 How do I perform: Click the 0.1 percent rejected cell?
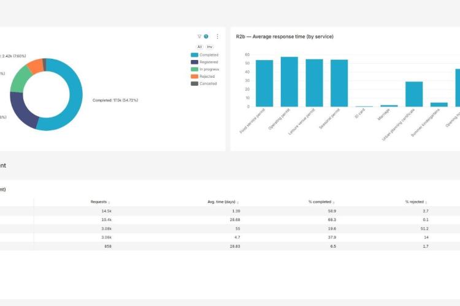click(x=426, y=220)
